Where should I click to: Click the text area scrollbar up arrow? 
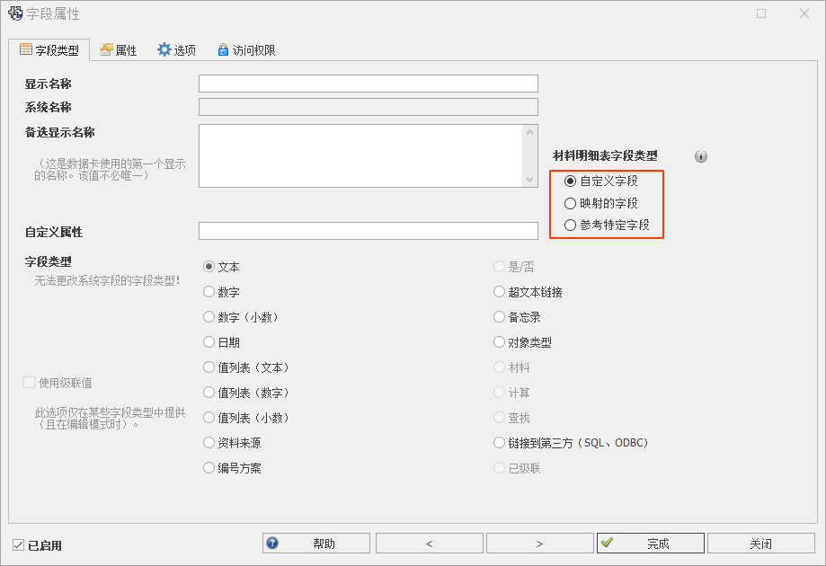coord(530,132)
